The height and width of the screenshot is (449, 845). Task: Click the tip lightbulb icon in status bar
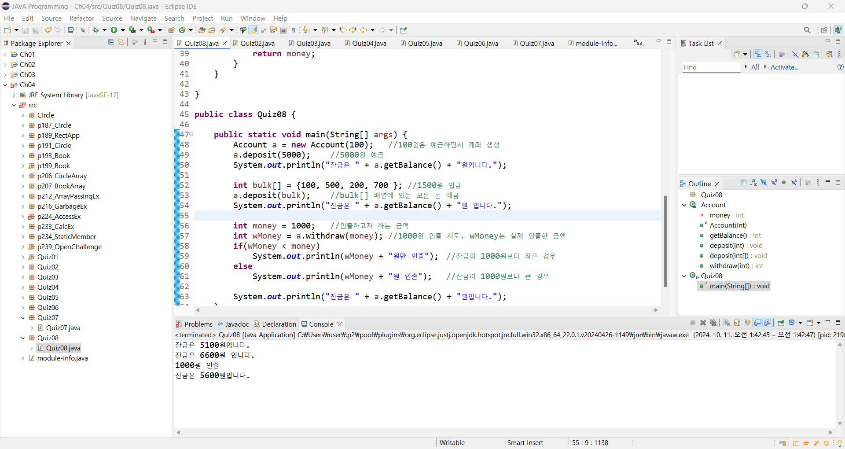840,443
